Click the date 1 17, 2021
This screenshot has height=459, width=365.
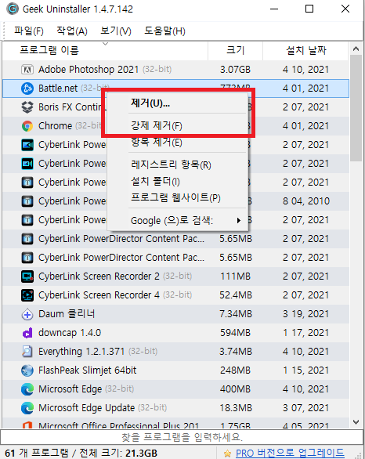(306, 333)
